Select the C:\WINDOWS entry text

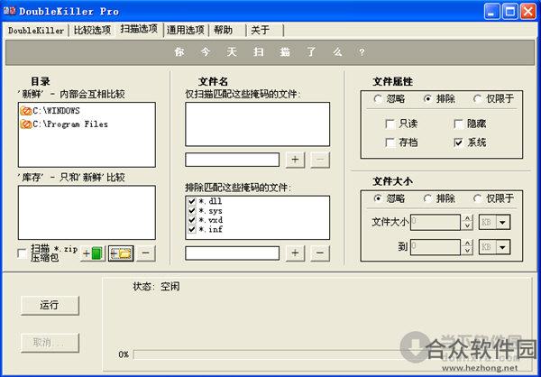pos(56,111)
